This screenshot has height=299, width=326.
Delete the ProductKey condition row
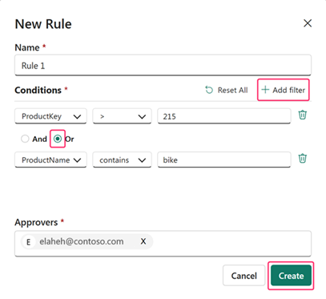tap(303, 115)
